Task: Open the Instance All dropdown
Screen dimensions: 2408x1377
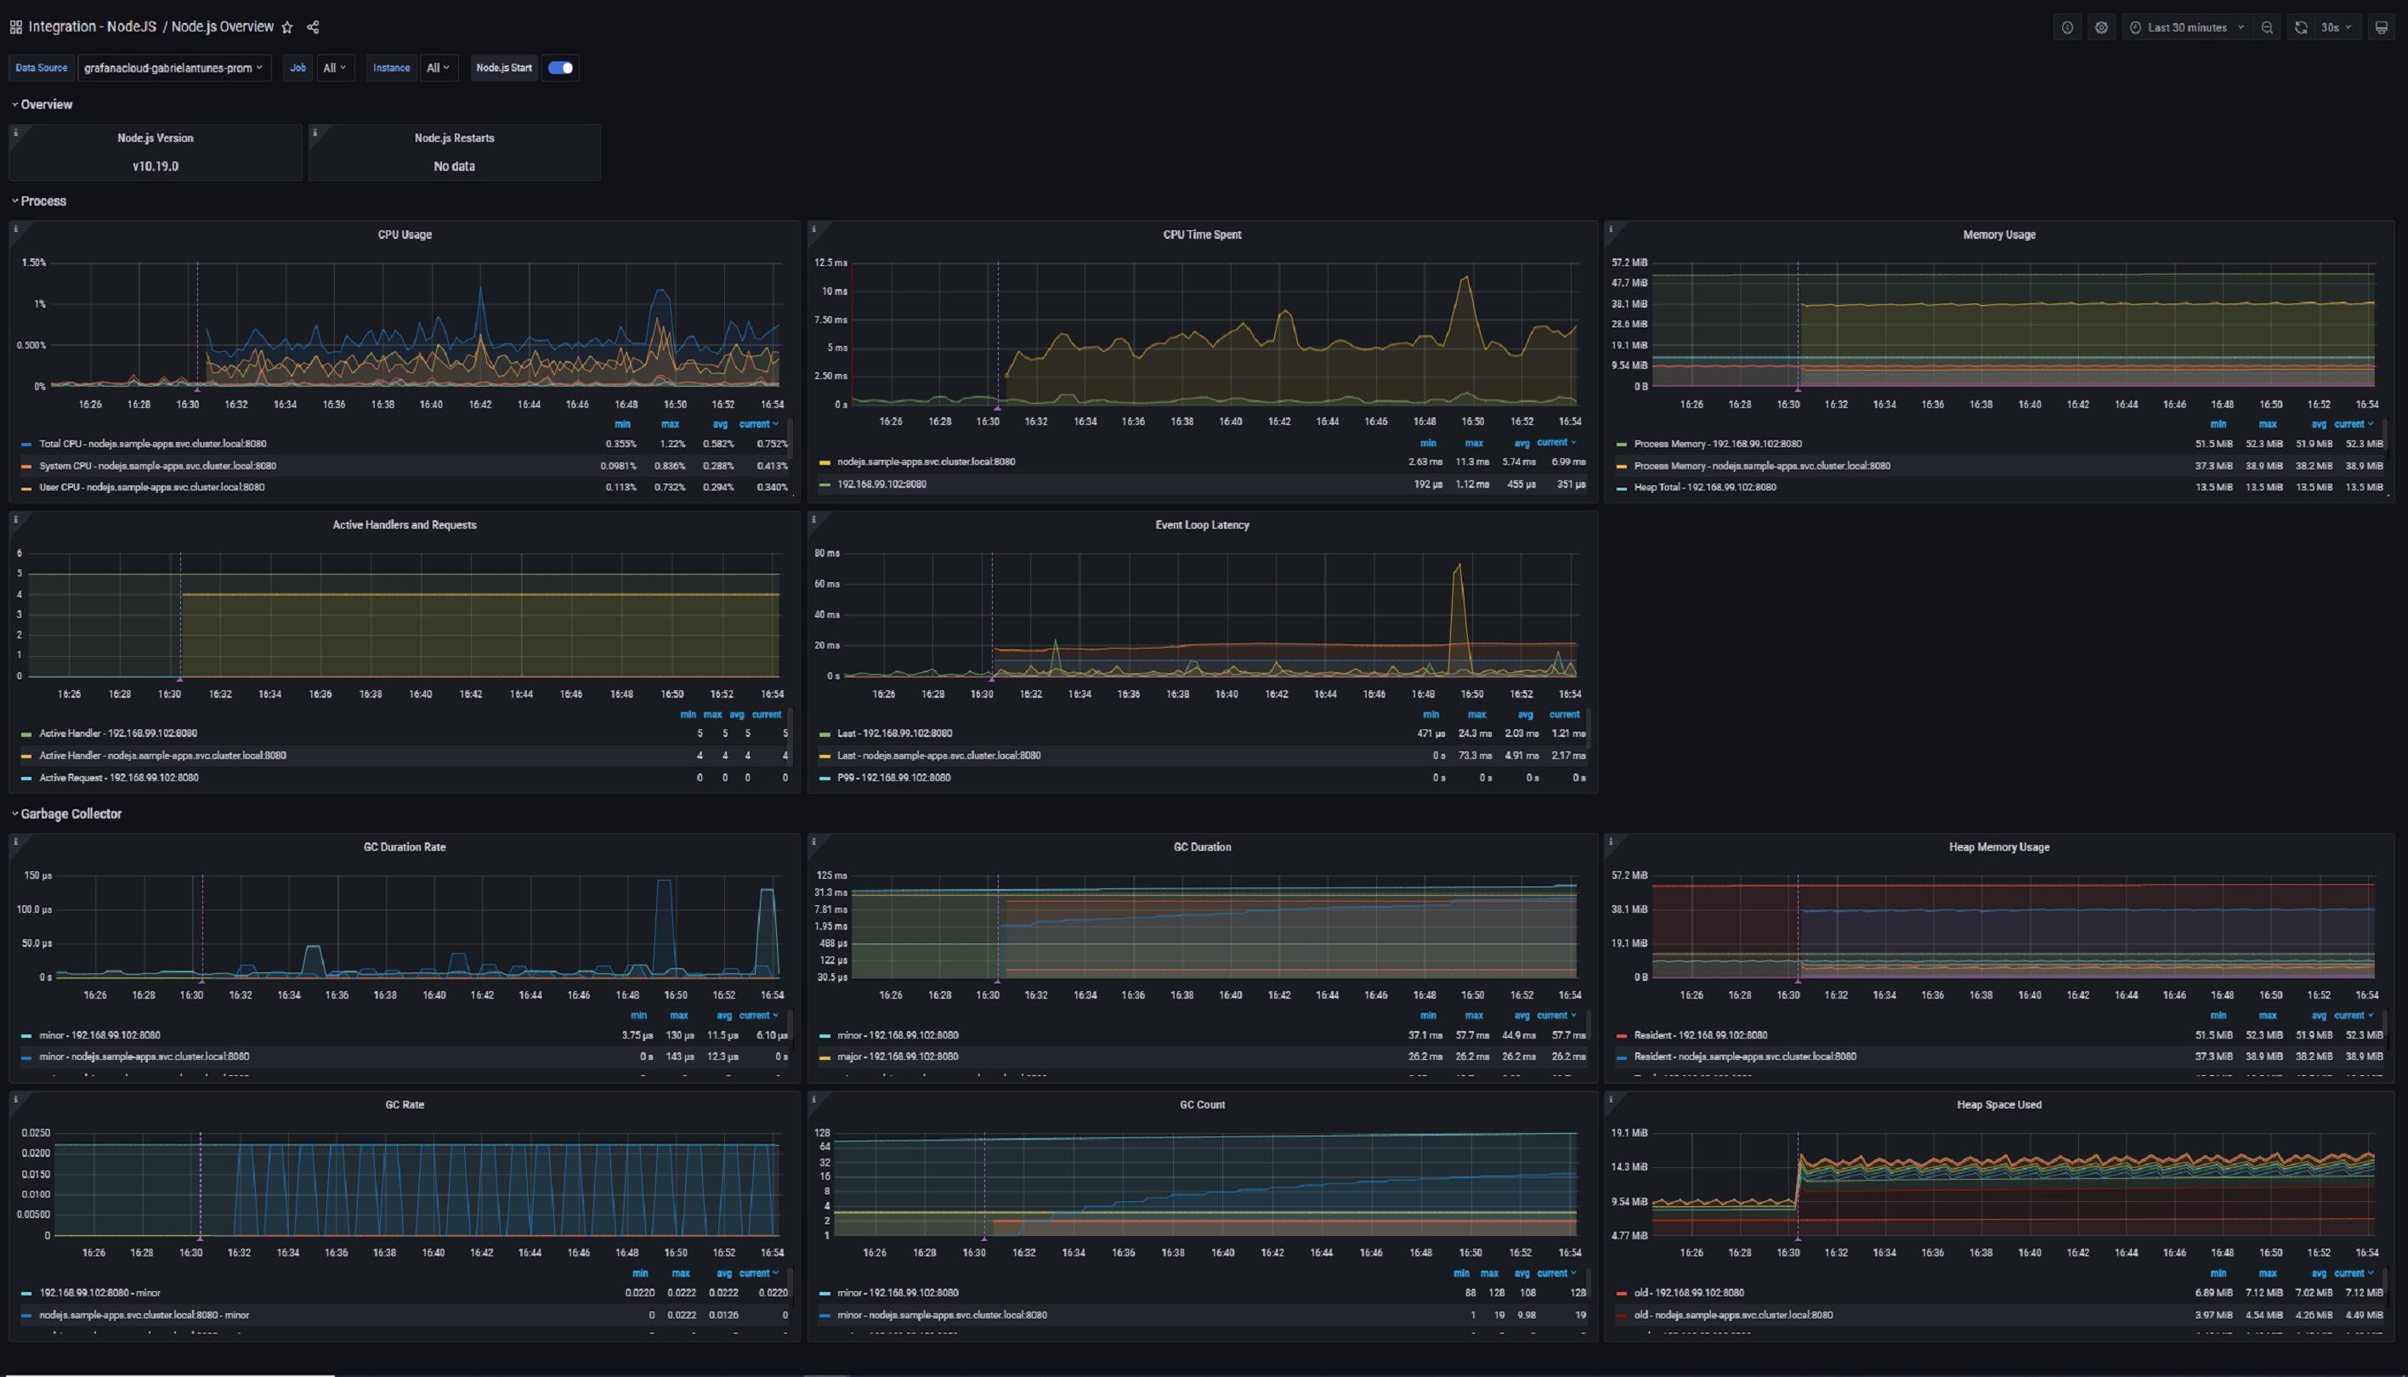Action: [x=438, y=67]
